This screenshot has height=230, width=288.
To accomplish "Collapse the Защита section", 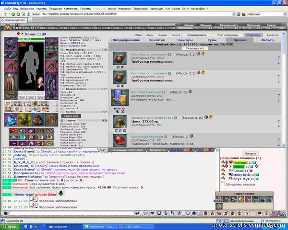I will click(62, 120).
